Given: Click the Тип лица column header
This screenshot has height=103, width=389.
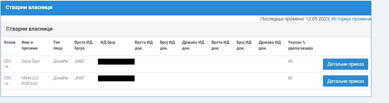Looking at the screenshot, I should point(58,45).
